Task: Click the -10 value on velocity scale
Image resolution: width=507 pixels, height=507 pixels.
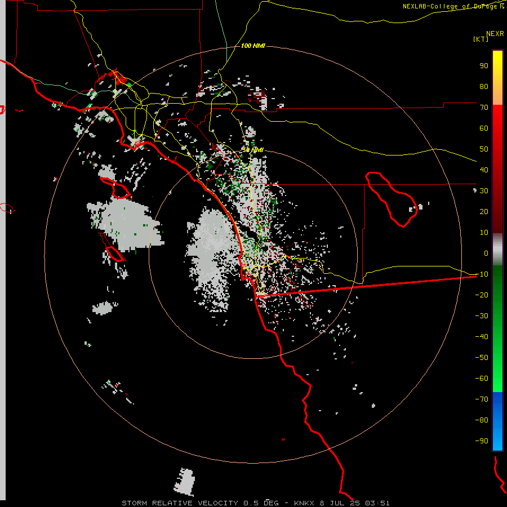Action: [482, 274]
